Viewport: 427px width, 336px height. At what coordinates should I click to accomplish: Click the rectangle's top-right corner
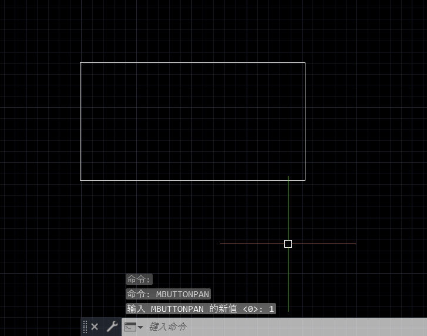(305, 62)
